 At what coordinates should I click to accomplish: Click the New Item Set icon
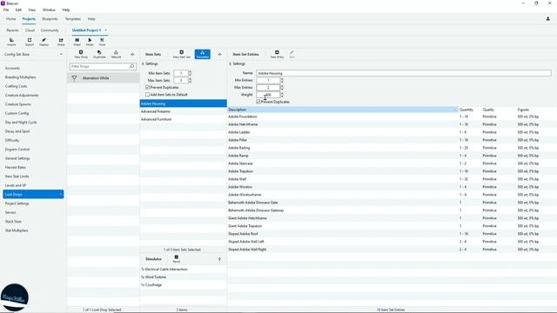(x=182, y=54)
